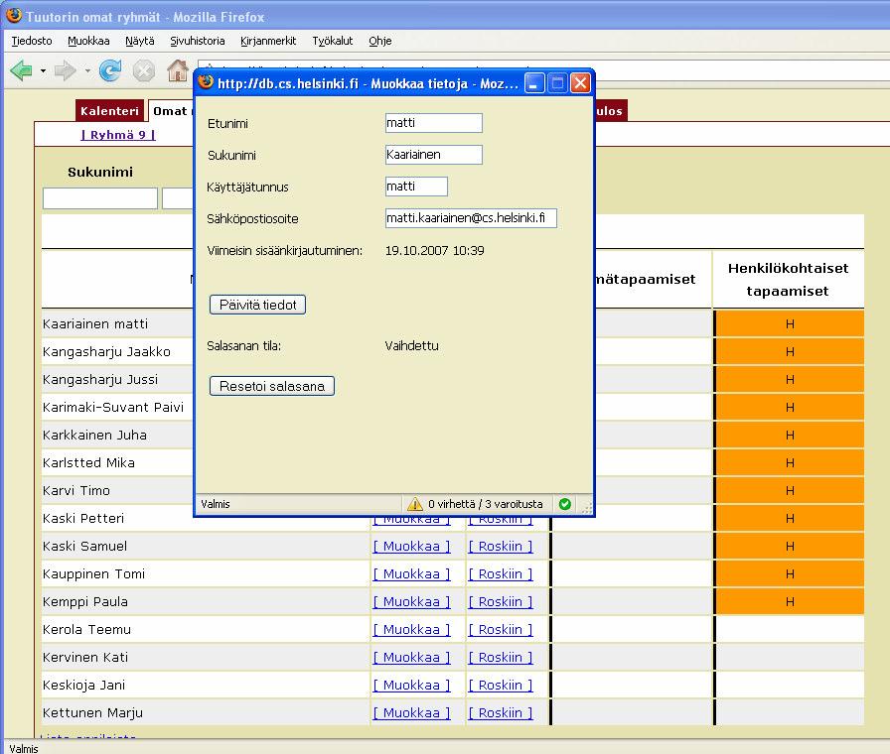Click the green check icon in popup status bar
890x754 pixels.
tap(565, 504)
